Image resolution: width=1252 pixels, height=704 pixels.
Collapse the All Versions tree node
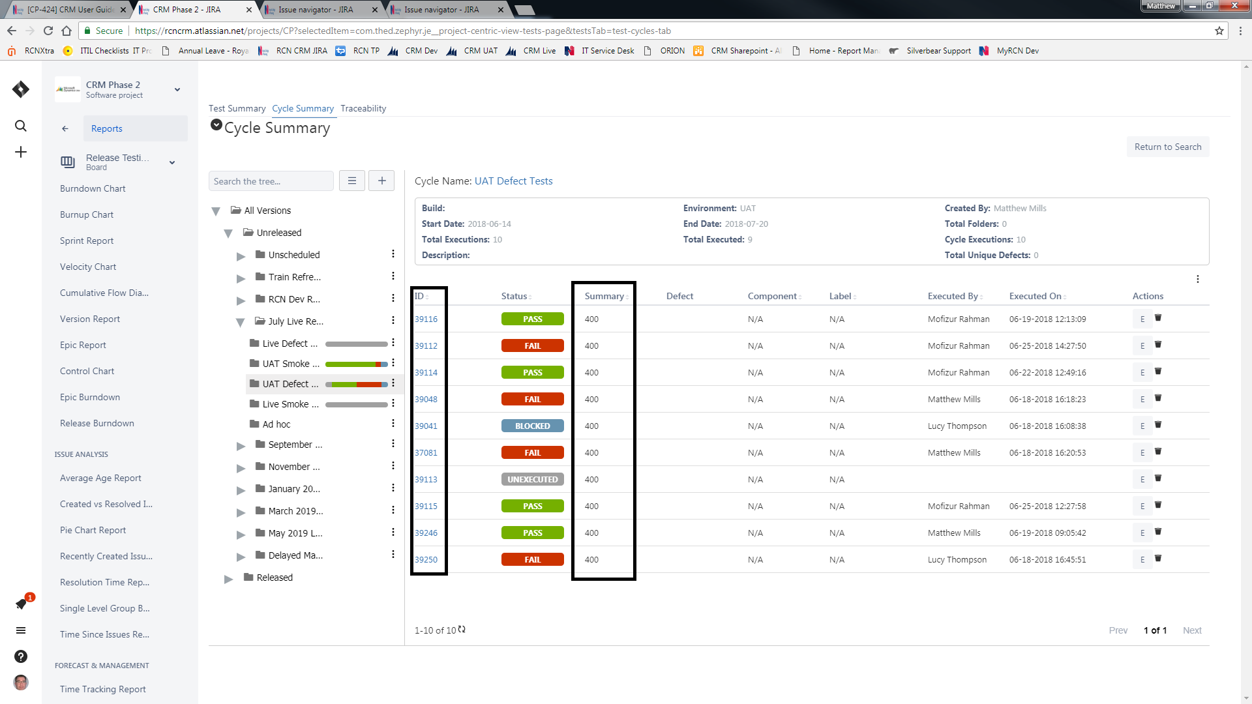216,211
